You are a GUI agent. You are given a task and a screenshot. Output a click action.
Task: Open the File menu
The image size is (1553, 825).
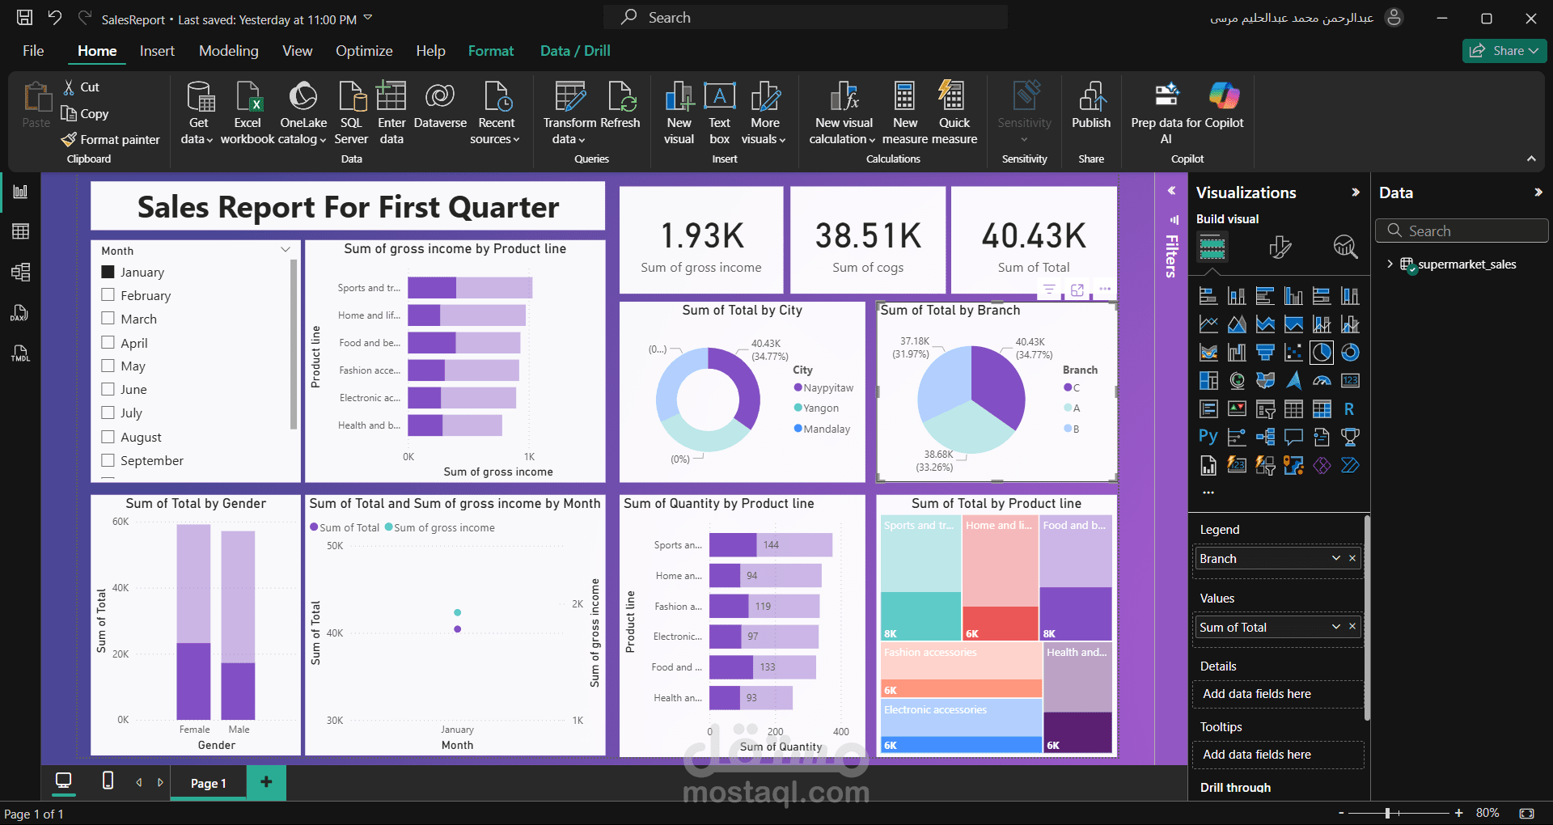tap(33, 51)
